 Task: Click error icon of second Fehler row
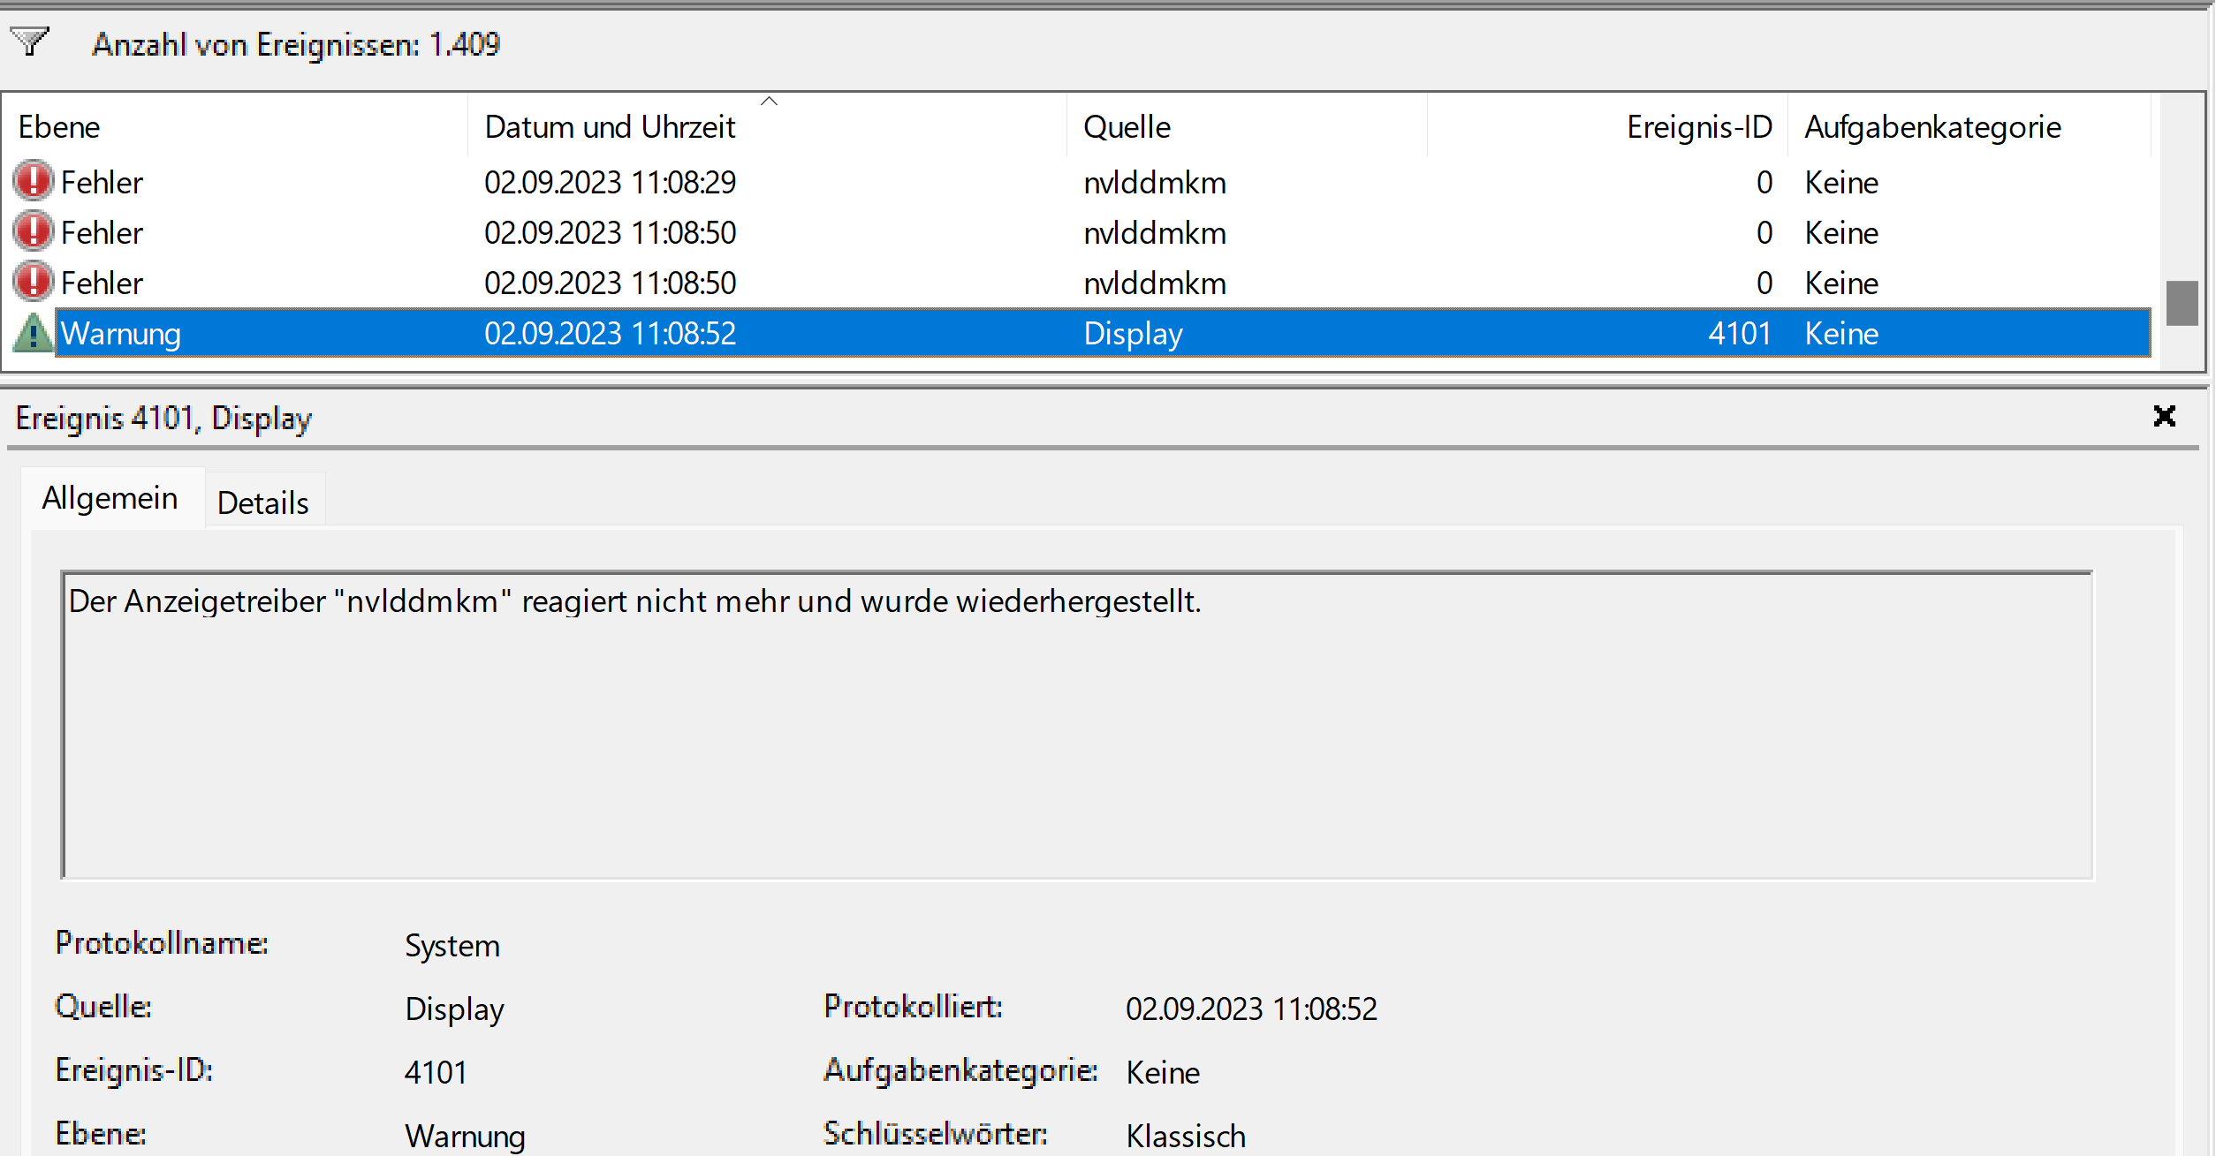tap(34, 231)
